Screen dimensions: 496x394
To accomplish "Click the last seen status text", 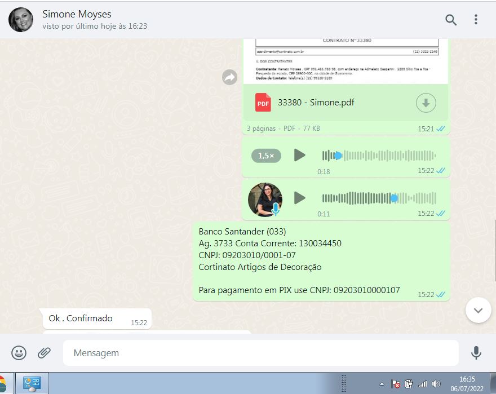I will pos(95,26).
